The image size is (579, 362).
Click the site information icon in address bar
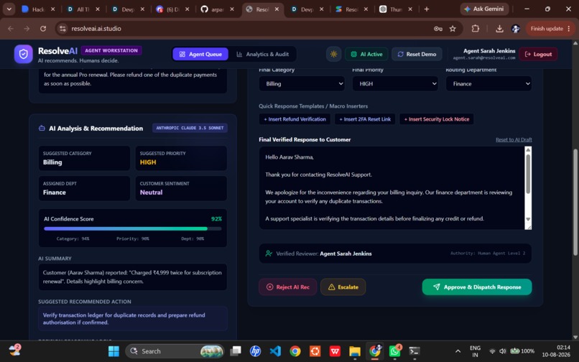tap(62, 29)
